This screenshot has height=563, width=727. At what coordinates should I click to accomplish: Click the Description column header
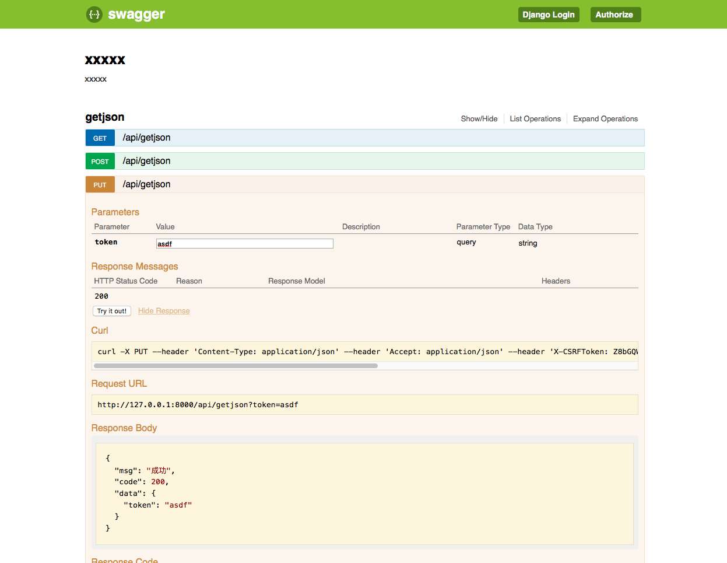click(x=361, y=226)
